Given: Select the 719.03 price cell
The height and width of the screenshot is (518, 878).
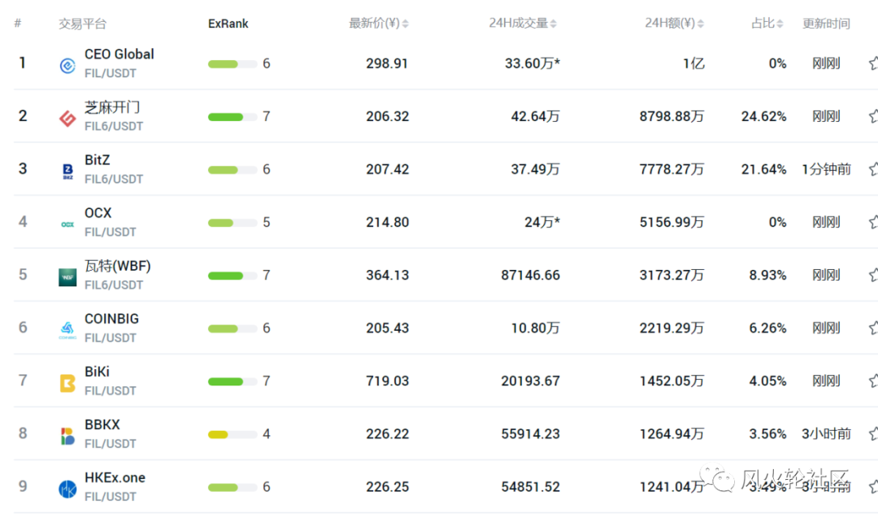Looking at the screenshot, I should [388, 381].
